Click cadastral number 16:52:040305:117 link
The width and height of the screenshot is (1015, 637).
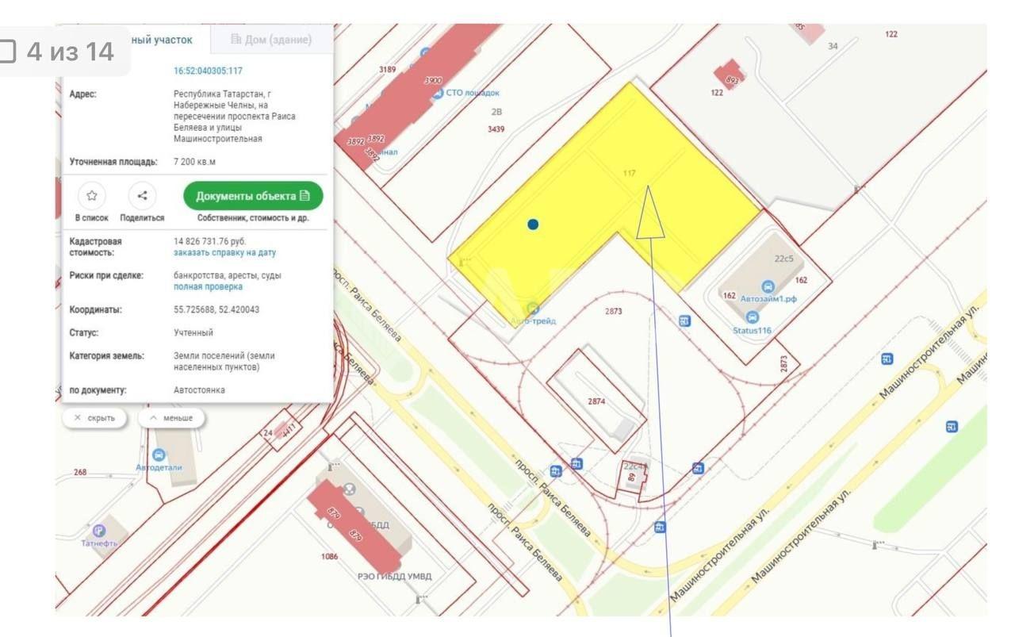pos(208,71)
